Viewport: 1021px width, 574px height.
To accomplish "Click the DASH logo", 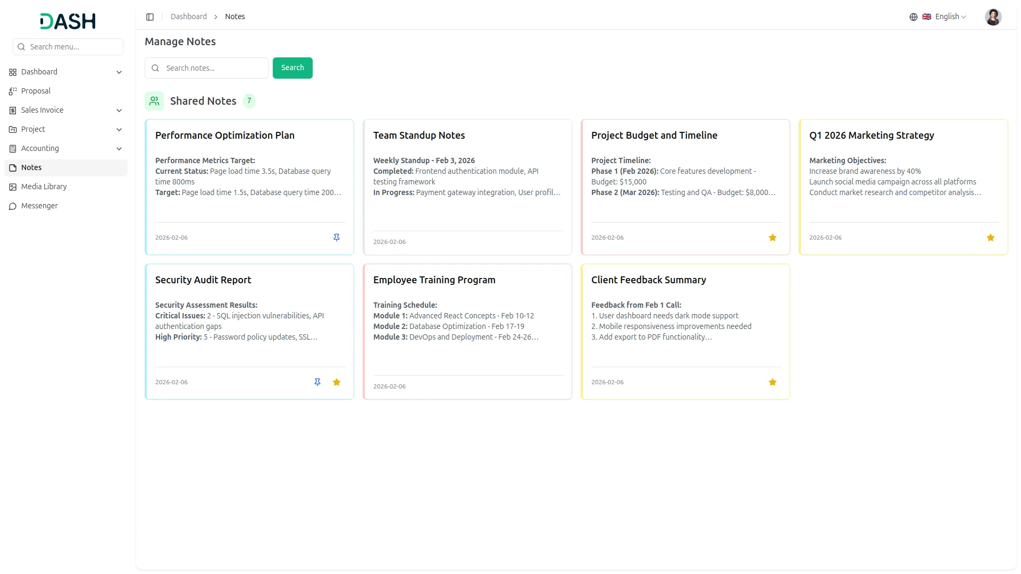I will [x=68, y=21].
